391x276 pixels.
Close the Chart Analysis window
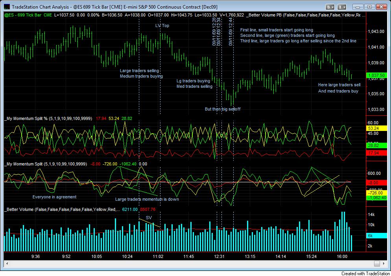point(382,7)
